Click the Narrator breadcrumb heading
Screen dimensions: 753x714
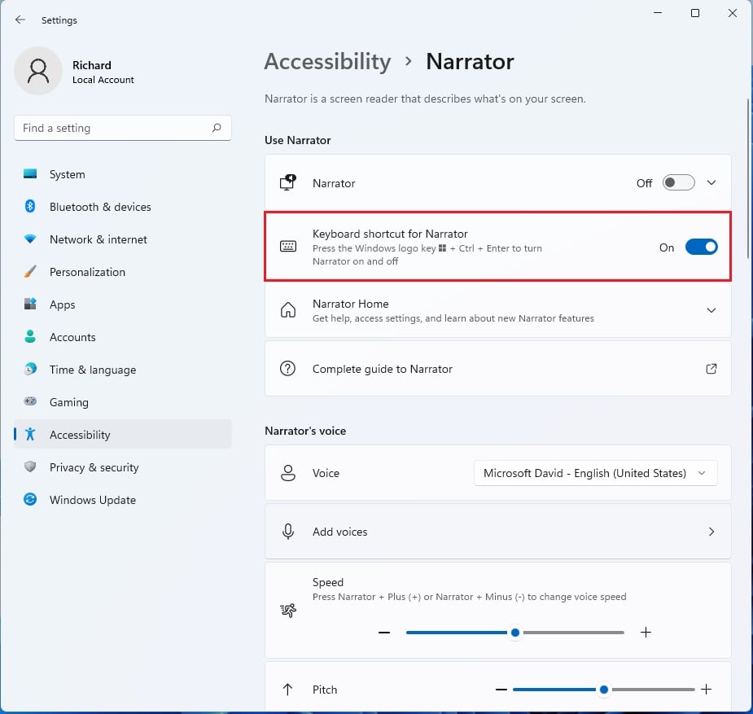tap(470, 61)
